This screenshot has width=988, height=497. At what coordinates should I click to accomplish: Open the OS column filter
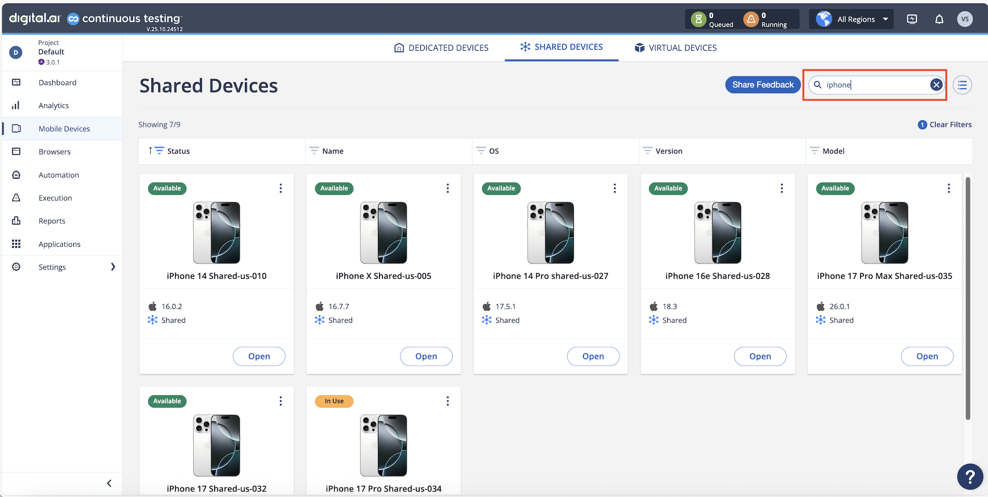pyautogui.click(x=481, y=151)
